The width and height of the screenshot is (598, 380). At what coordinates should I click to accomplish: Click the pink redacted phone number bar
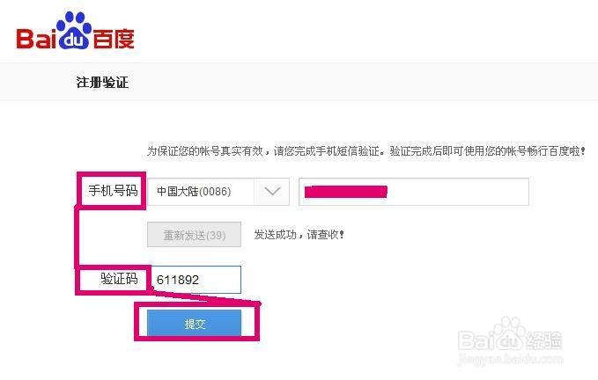(345, 191)
